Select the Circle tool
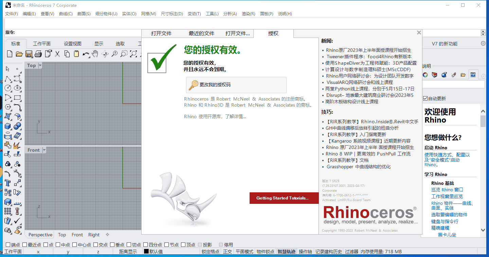 [8, 88]
